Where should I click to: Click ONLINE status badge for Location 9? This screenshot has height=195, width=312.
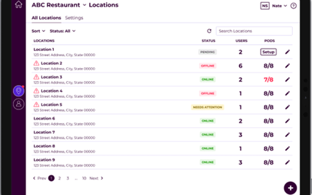(208, 162)
